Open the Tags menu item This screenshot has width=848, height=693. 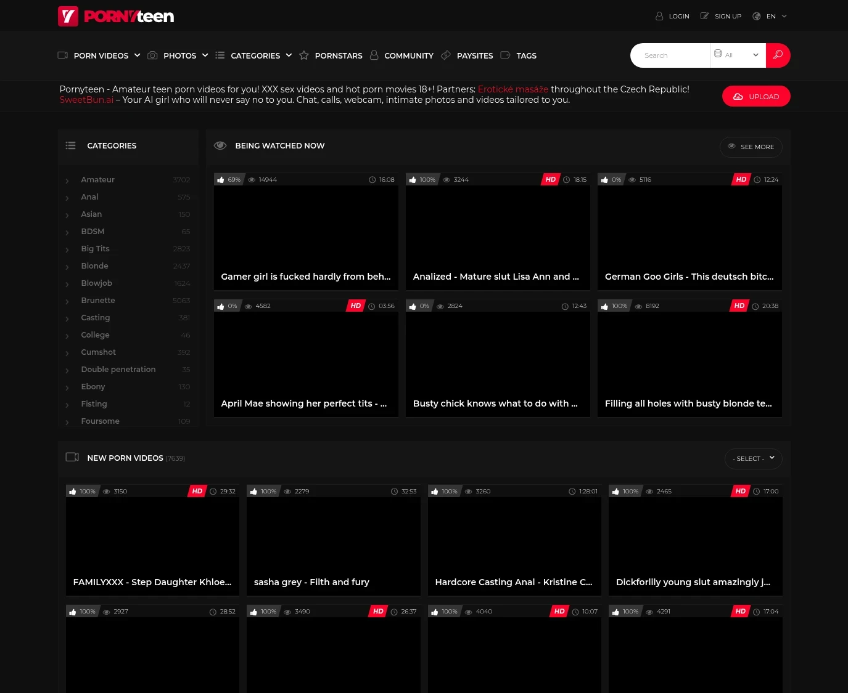pos(526,55)
